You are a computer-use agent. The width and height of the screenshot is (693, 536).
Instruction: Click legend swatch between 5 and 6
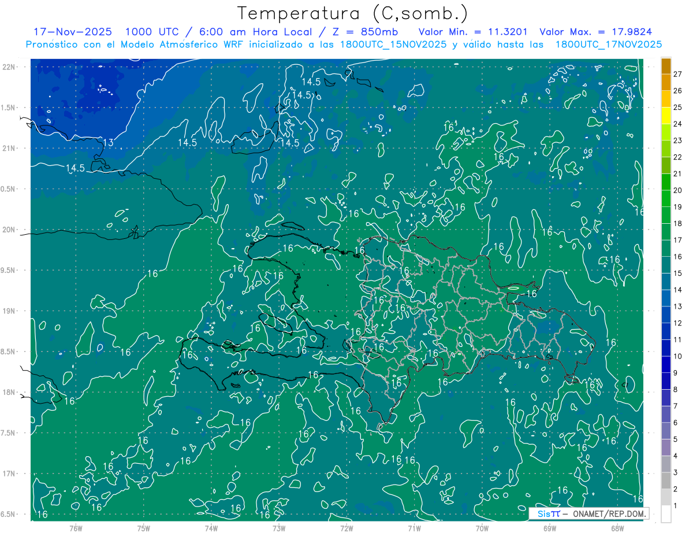[x=666, y=431]
